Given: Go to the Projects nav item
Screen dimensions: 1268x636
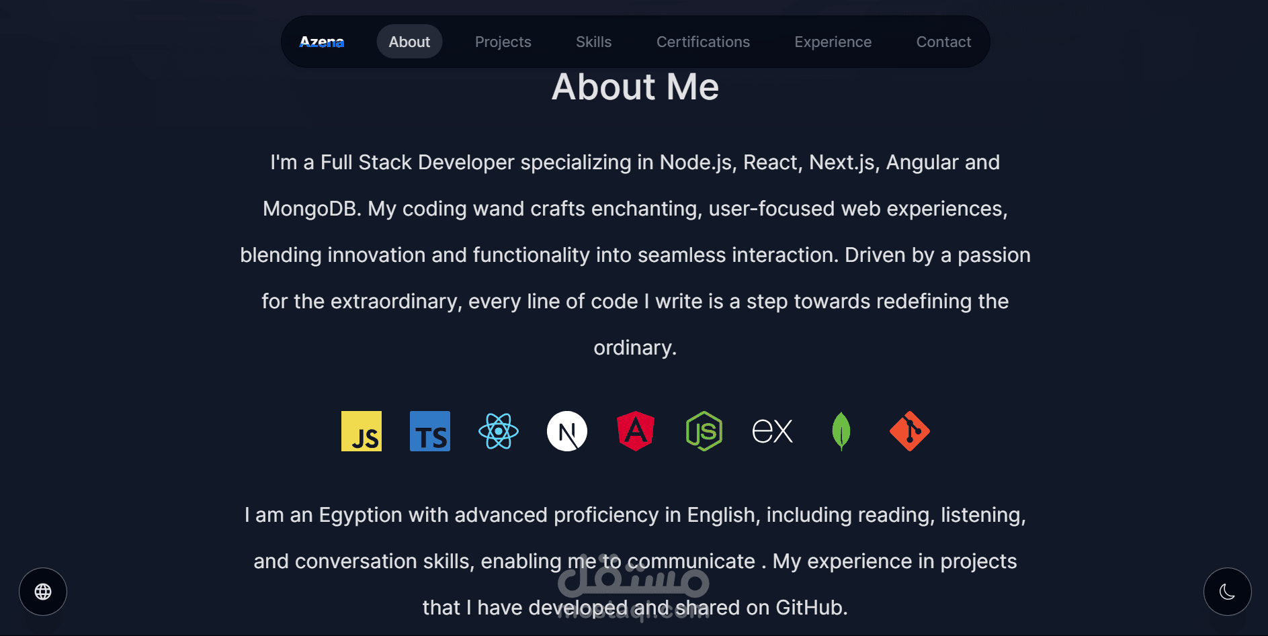Looking at the screenshot, I should (x=503, y=42).
